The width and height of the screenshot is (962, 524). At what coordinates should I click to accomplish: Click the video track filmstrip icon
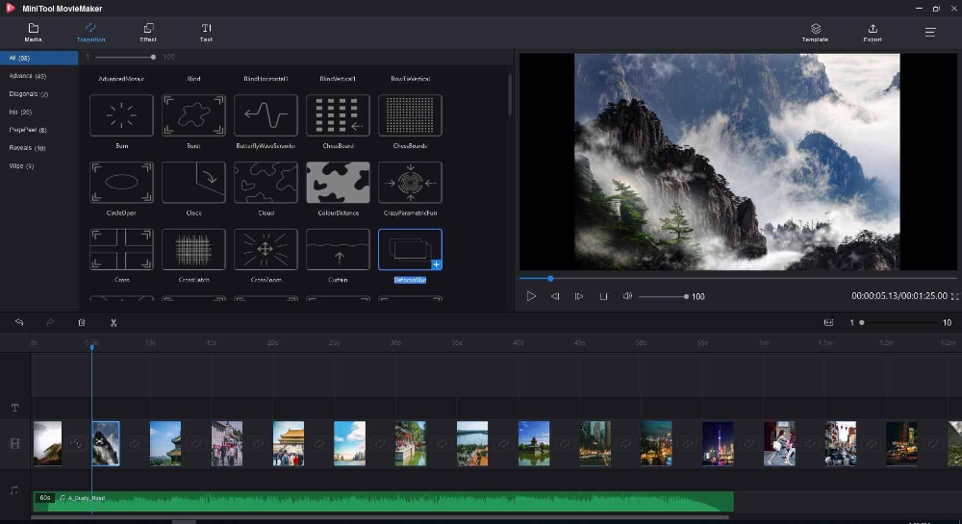pos(14,443)
